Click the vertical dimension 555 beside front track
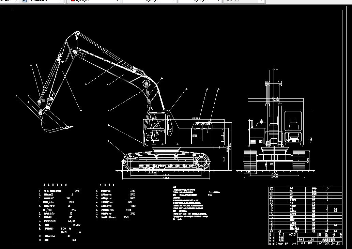This screenshot has width=352, height=249. pos(308,161)
